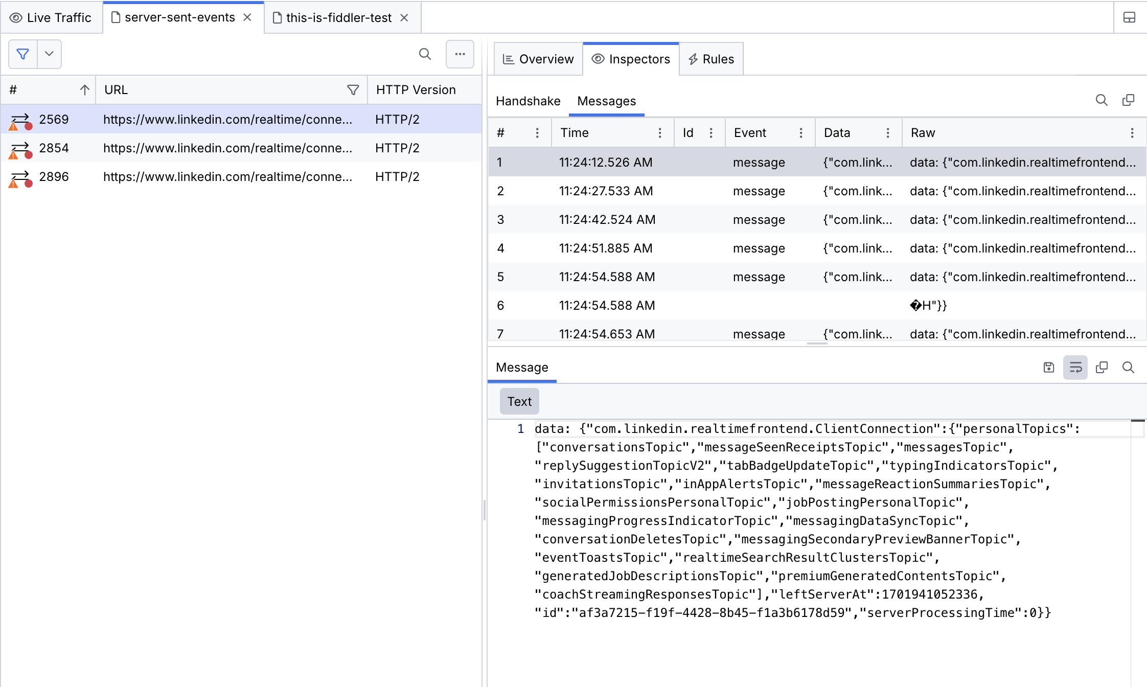Click the Text format button

[519, 401]
